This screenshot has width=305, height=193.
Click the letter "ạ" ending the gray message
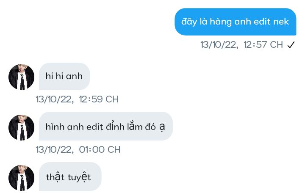coord(162,127)
